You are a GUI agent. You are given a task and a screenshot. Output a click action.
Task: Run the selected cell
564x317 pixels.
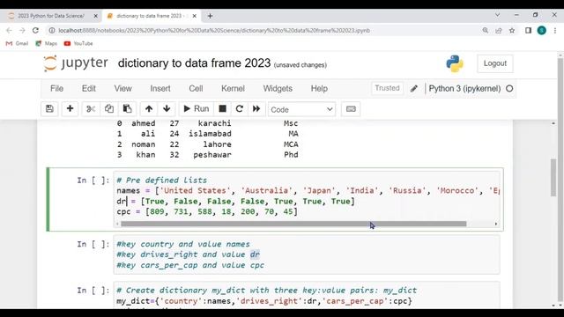point(197,109)
